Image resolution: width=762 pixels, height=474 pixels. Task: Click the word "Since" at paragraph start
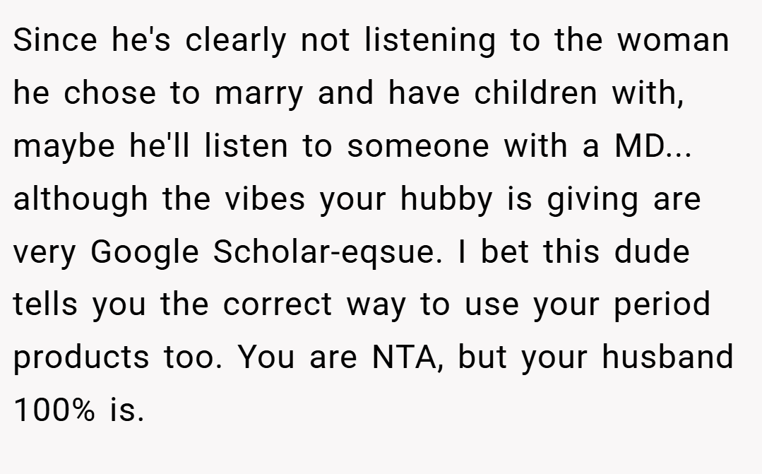pos(55,40)
